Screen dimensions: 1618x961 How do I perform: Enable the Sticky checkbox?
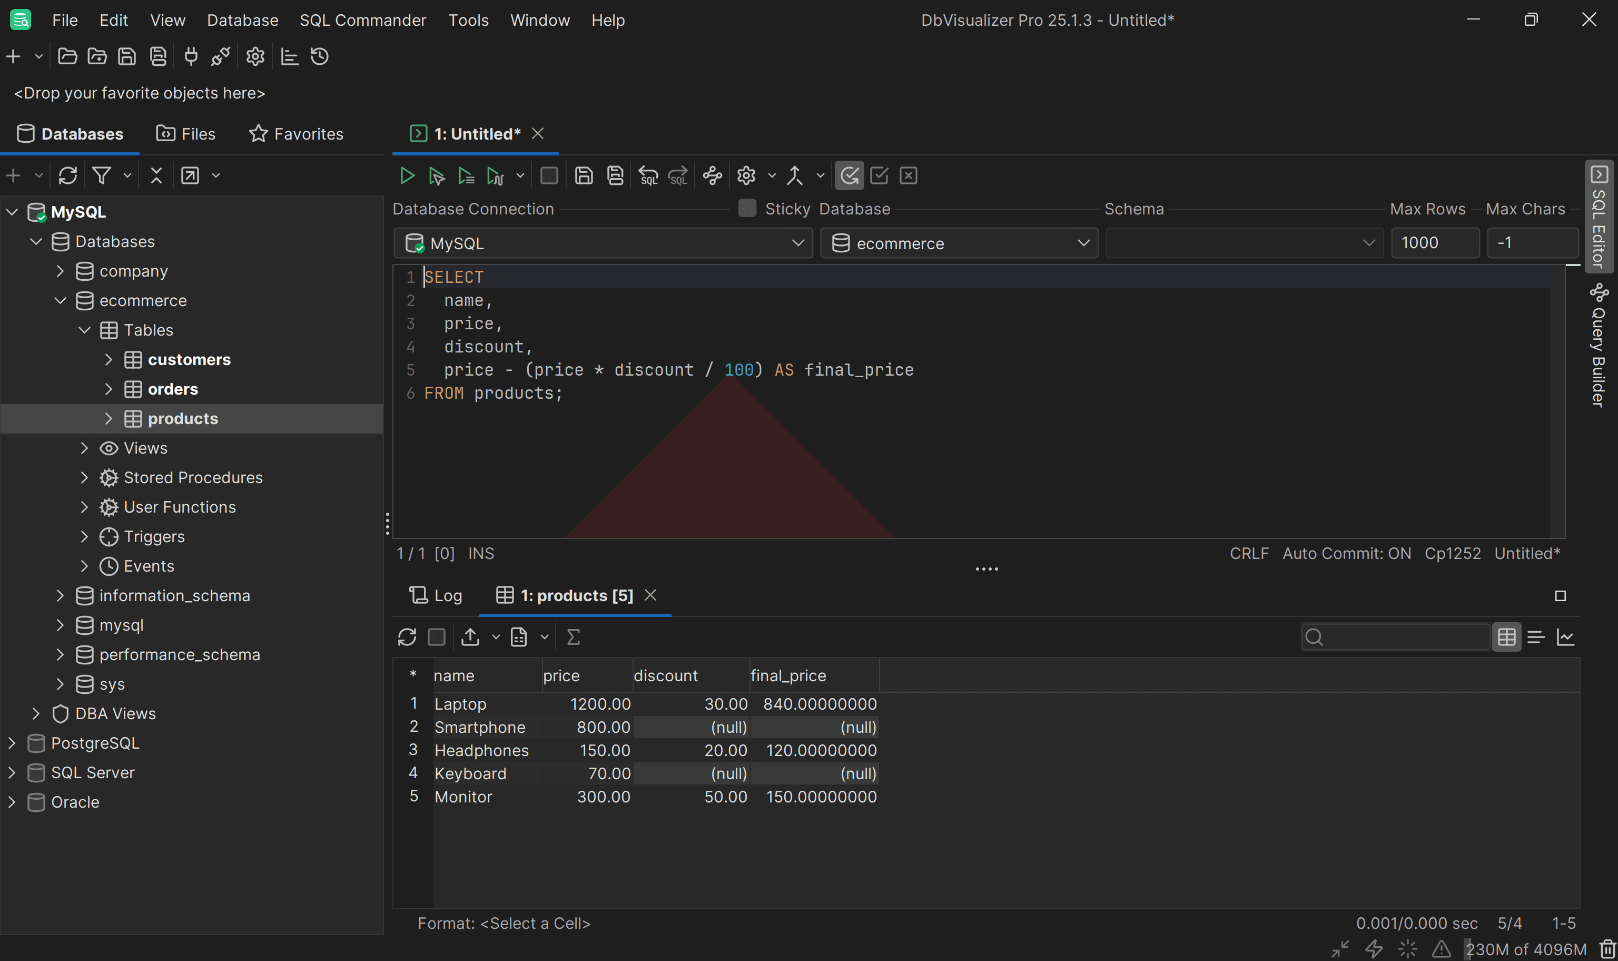pos(747,209)
